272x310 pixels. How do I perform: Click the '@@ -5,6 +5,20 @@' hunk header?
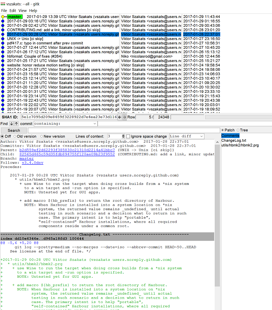point(19,243)
